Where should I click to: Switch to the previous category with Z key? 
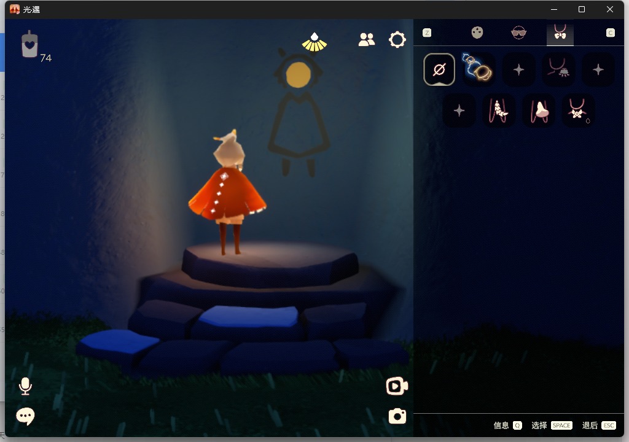click(427, 33)
